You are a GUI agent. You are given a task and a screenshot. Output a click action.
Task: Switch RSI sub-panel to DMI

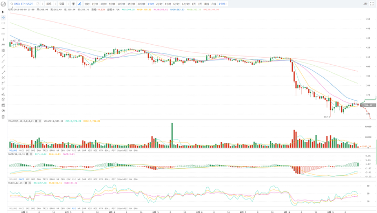pos(33,209)
